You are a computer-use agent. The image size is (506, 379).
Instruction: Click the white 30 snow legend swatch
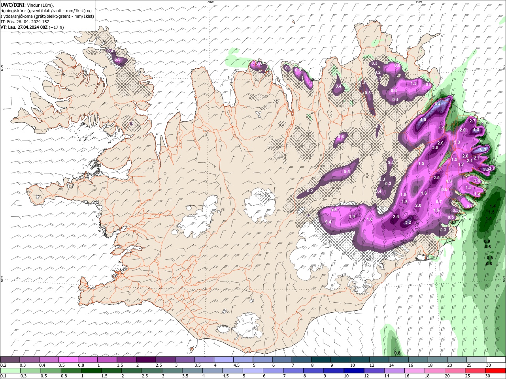click(x=496, y=360)
